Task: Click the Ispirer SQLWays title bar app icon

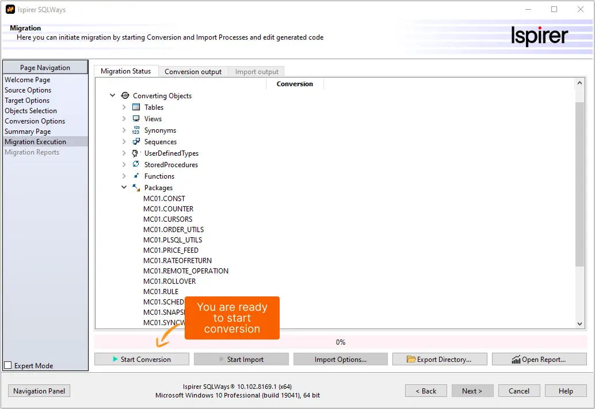Action: [x=10, y=9]
